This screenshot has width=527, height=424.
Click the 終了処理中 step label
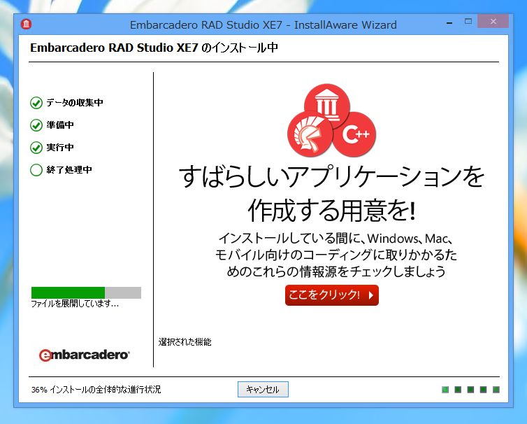coord(69,169)
